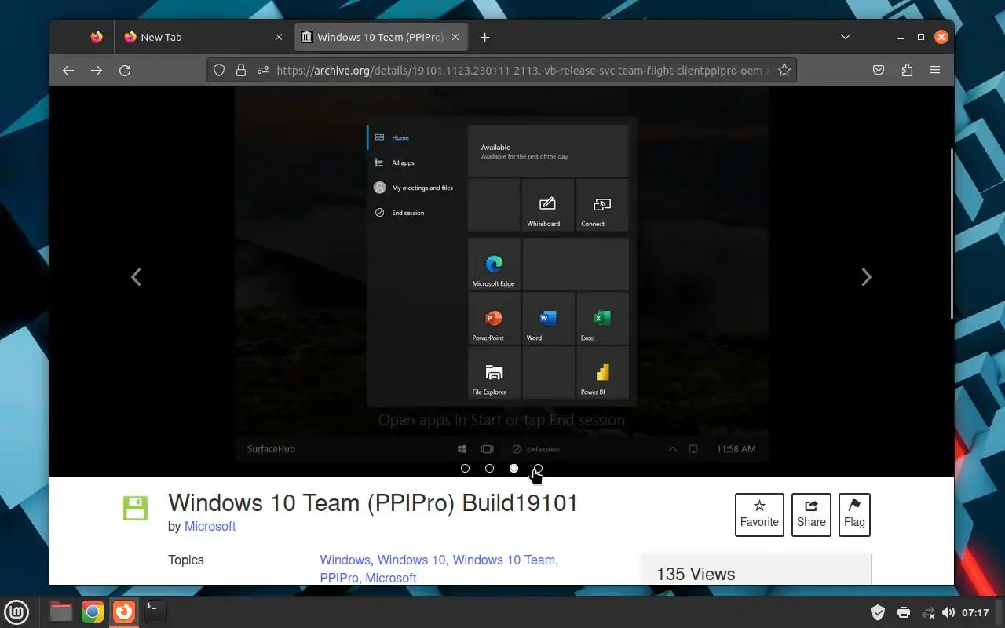
Task: Open the 07:17 clock calendar
Action: coord(975,612)
